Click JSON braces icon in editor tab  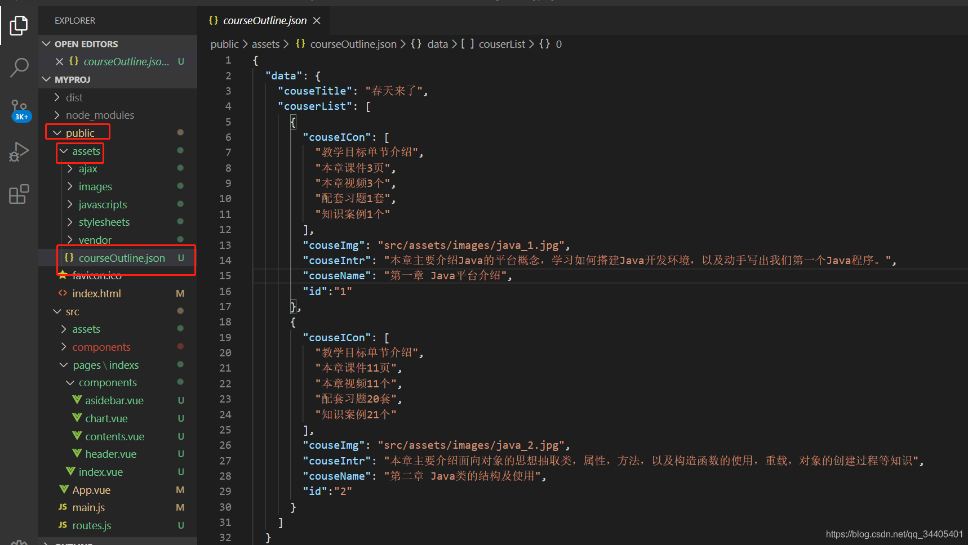pyautogui.click(x=213, y=20)
